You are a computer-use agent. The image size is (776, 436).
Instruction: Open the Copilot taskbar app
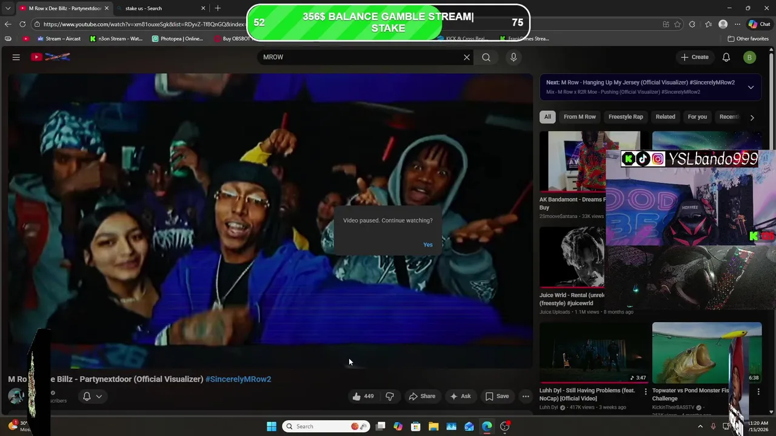point(398,426)
